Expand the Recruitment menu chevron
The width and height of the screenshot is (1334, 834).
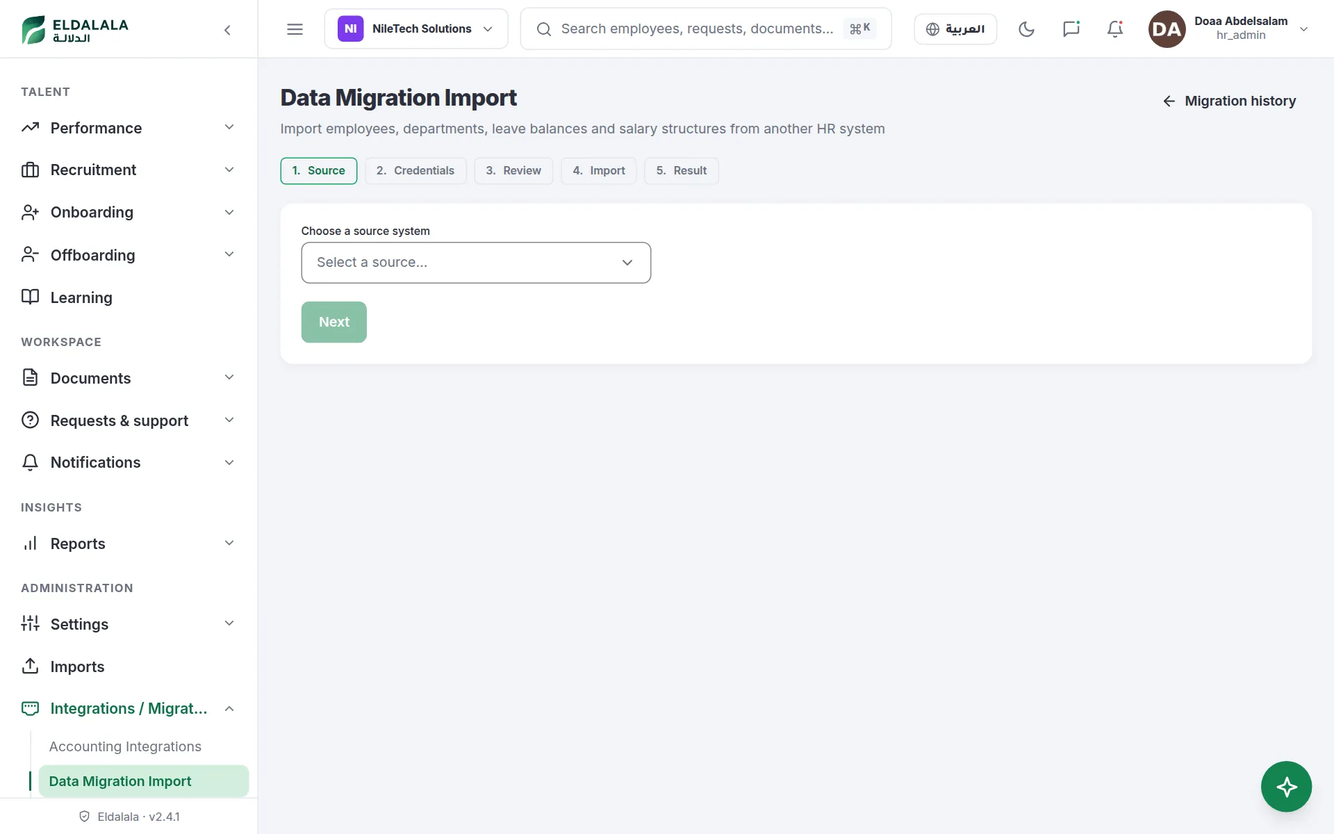pyautogui.click(x=229, y=170)
